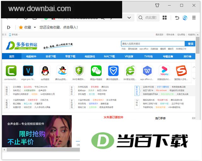Open the WeChat PC version icon
The height and width of the screenshot is (161, 202).
(x=96, y=71)
